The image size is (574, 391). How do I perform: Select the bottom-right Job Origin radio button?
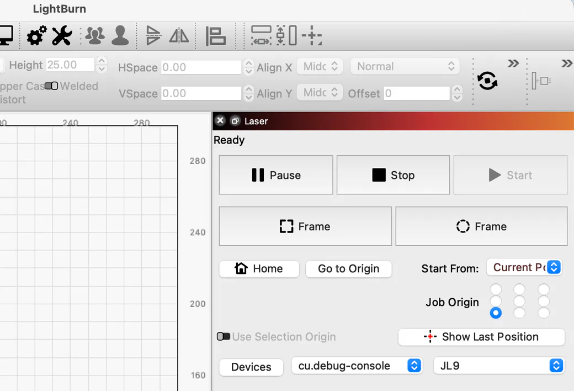544,313
